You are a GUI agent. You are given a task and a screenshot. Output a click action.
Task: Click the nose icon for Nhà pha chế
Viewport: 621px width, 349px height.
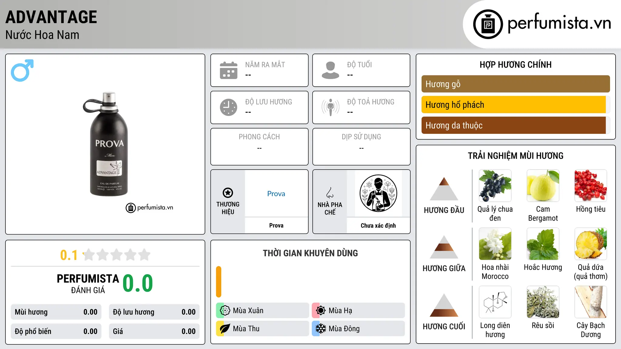(330, 193)
